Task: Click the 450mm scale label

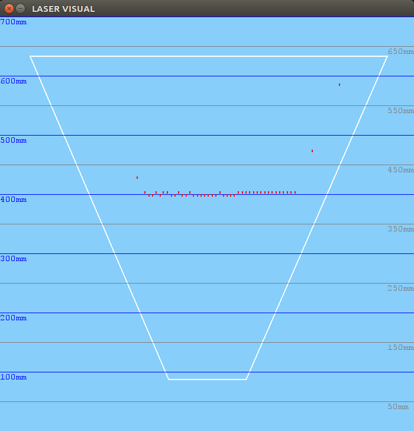Action: tap(400, 170)
